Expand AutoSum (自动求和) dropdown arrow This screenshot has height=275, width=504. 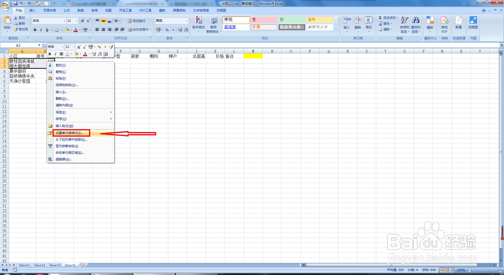(398, 18)
